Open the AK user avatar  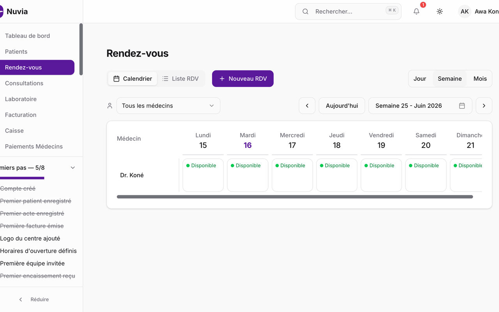coord(465,12)
